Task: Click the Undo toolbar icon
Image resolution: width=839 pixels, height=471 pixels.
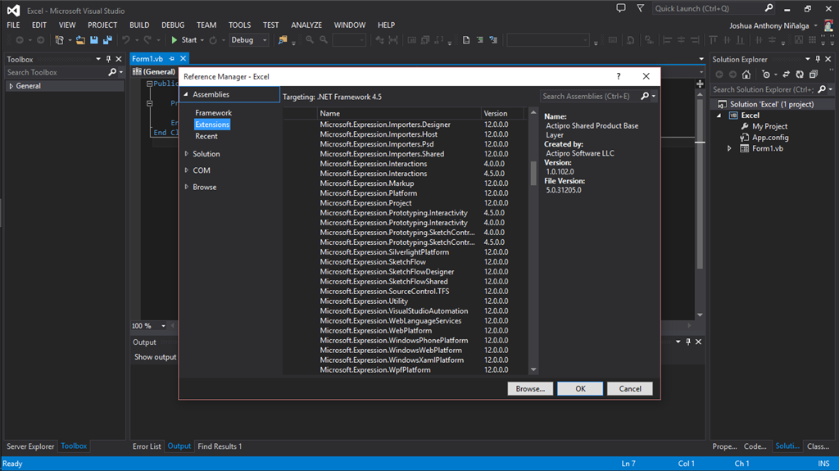Action: (125, 40)
